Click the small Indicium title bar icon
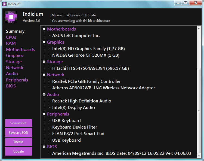 [4, 4]
